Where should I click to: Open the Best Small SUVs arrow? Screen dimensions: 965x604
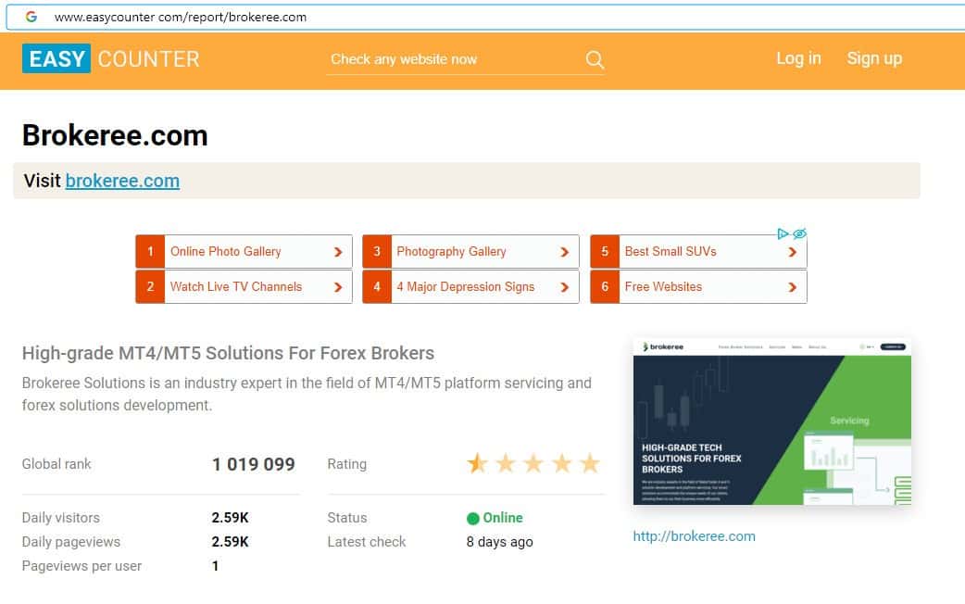[792, 252]
